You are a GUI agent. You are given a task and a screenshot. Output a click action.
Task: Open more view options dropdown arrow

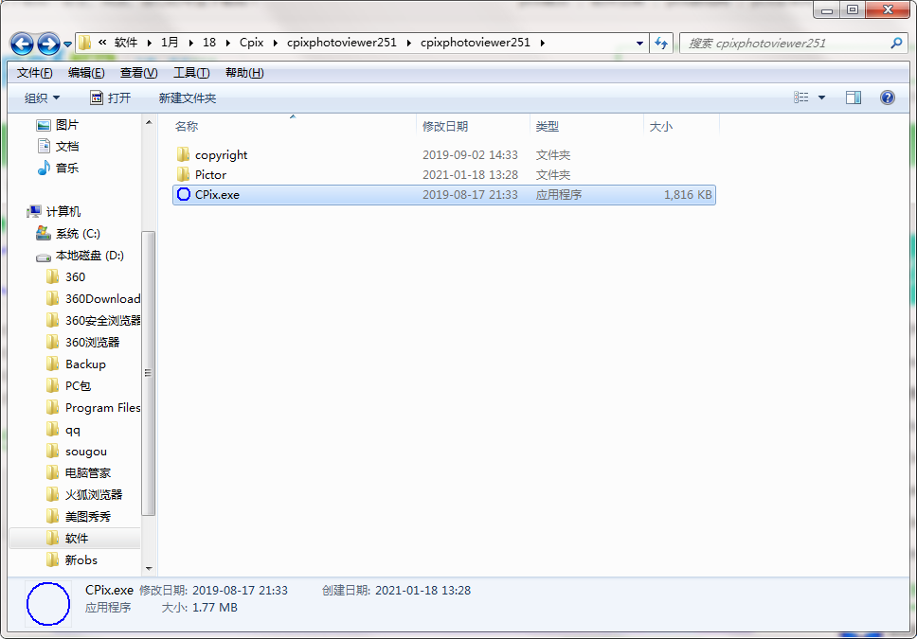[821, 98]
